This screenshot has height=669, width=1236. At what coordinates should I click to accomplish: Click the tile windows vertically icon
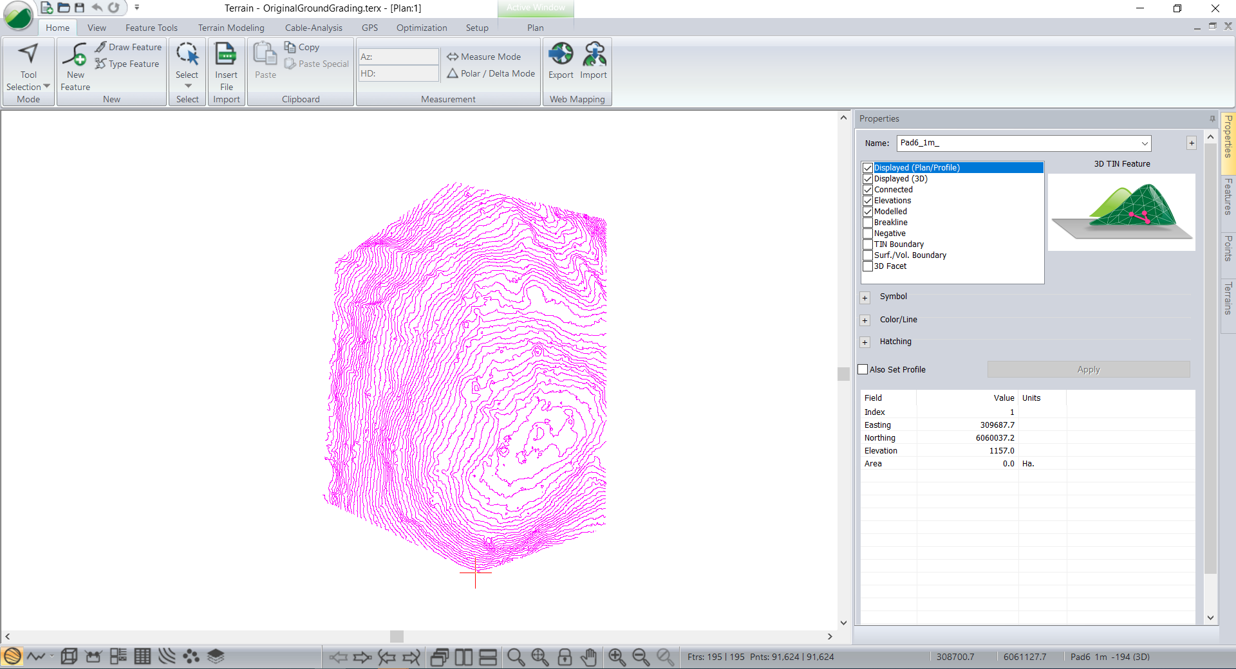pos(464,657)
